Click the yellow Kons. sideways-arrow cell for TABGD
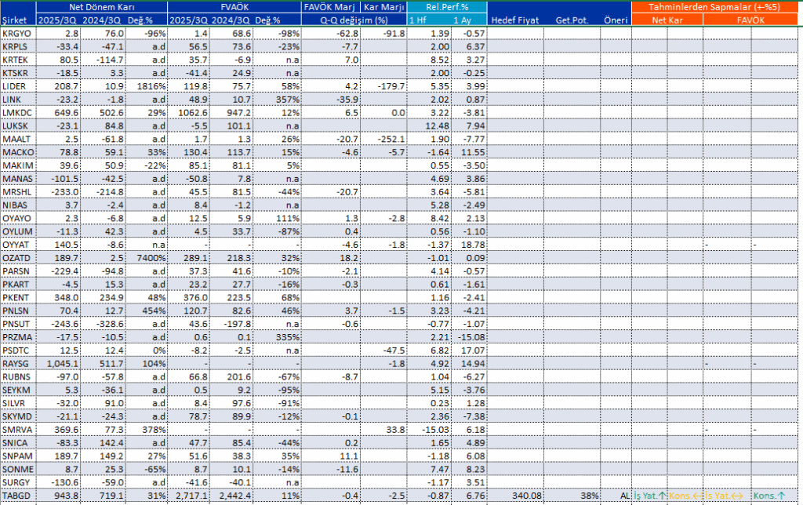 pos(685,496)
